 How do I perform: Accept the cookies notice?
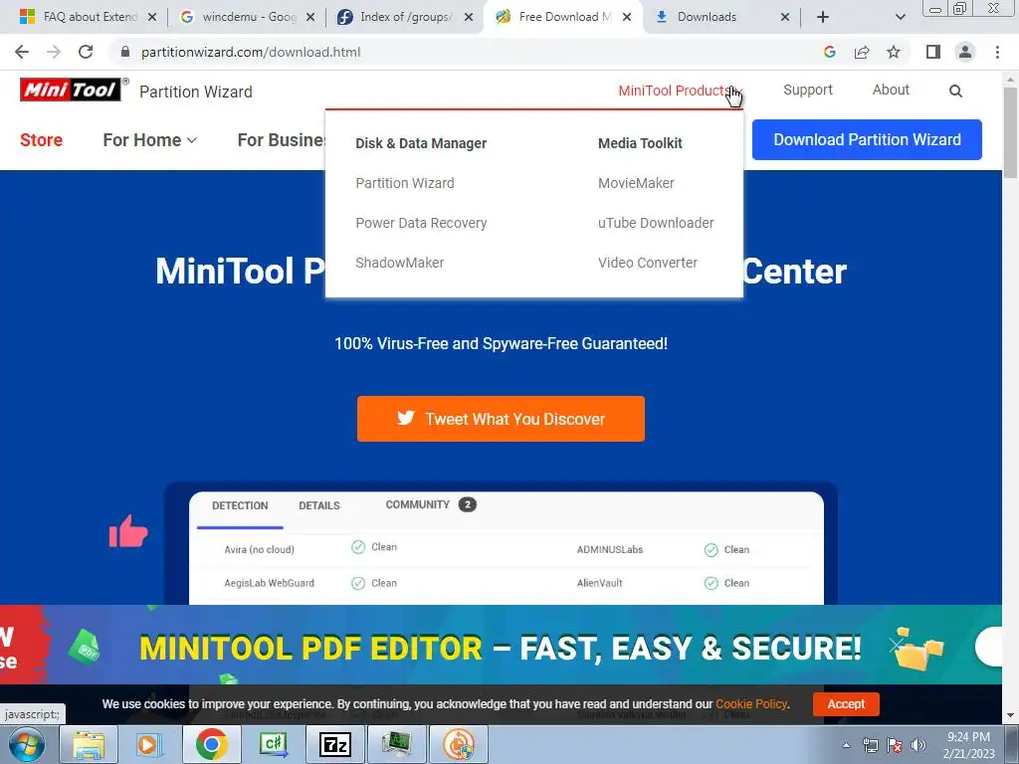[x=846, y=704]
